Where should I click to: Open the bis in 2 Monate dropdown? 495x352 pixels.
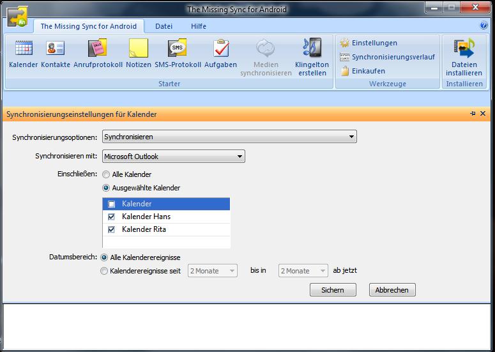[x=303, y=271]
